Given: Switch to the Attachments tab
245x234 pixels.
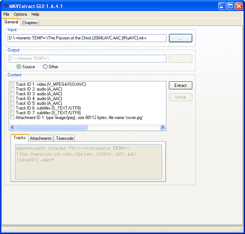Looking at the screenshot, I should [41, 138].
